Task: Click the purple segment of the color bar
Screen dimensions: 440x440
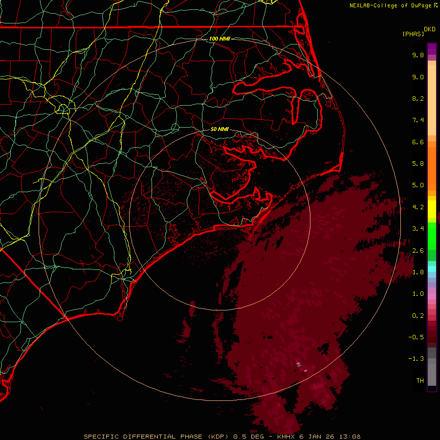Action: 432,49
